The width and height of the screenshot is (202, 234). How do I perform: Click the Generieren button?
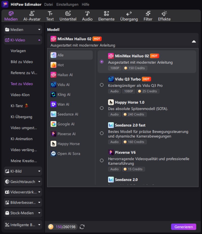click(184, 227)
